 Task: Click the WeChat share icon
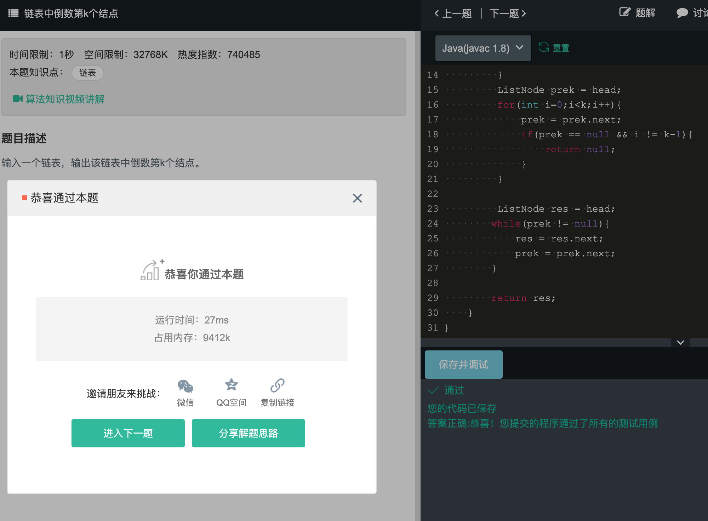tap(185, 386)
